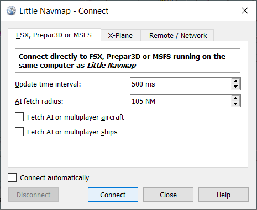Click the 'Little Navmap - Connect' title text
257x210 pixels.
coord(64,11)
